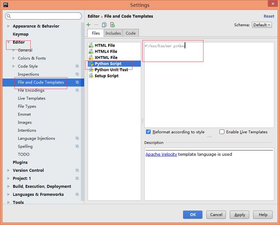Screen dimensions: 280x225
Task: Select Emmet settings page
Action: pos(24,114)
